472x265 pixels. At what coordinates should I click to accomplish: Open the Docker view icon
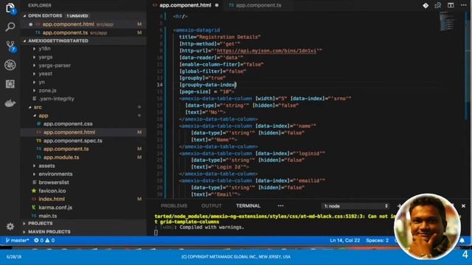pos(10,103)
